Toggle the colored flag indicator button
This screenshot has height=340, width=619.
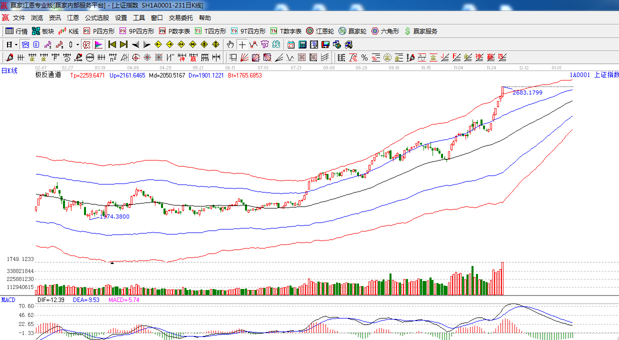98,44
